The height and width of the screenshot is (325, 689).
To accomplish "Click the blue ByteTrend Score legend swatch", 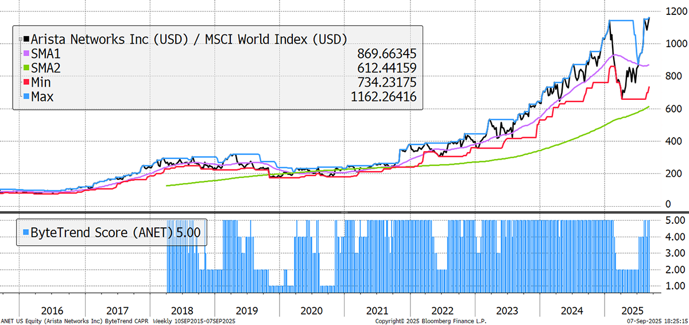I will pos(26,232).
